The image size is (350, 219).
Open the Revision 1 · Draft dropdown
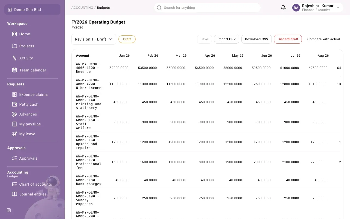(x=94, y=39)
